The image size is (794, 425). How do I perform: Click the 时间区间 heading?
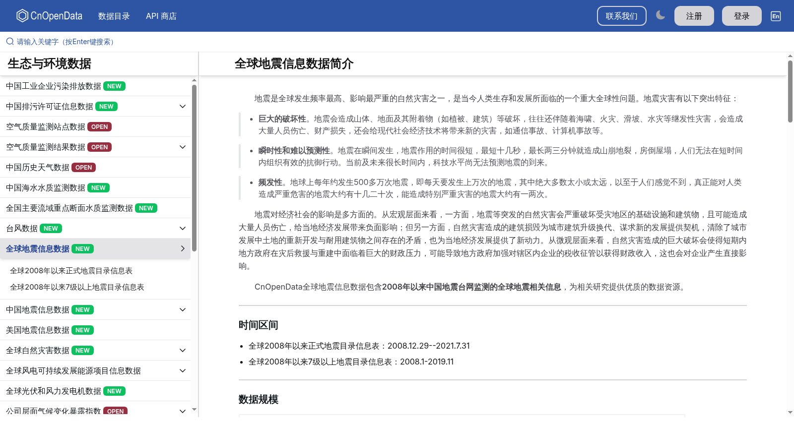click(x=258, y=325)
